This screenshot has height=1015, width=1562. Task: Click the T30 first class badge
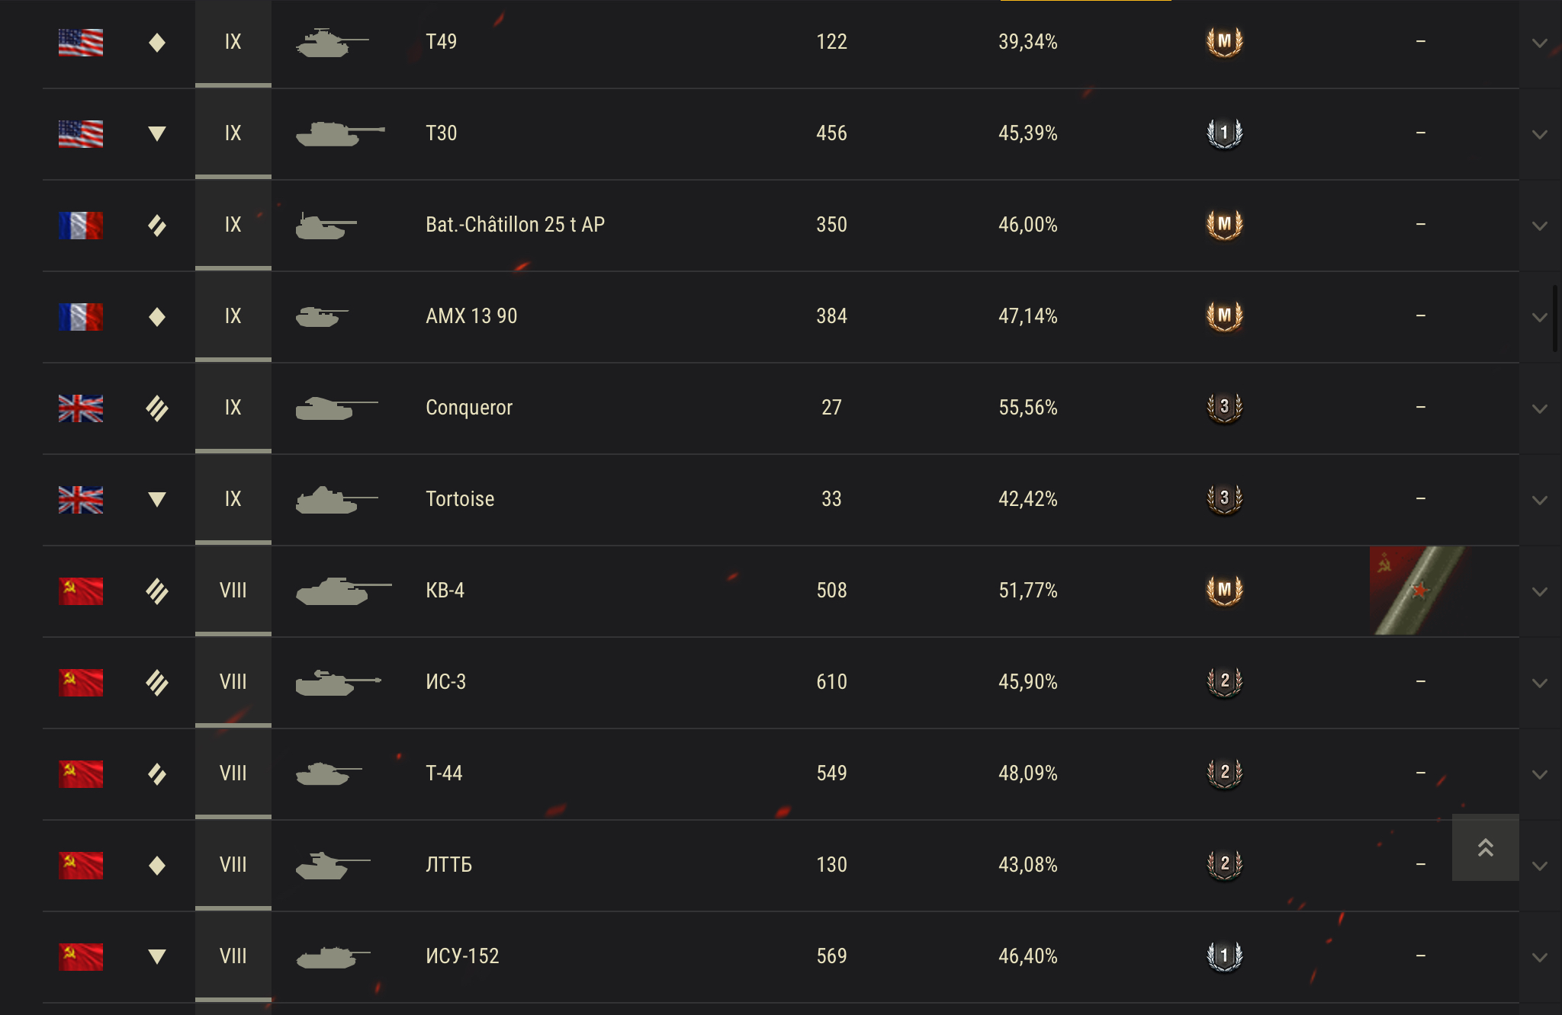1224,133
